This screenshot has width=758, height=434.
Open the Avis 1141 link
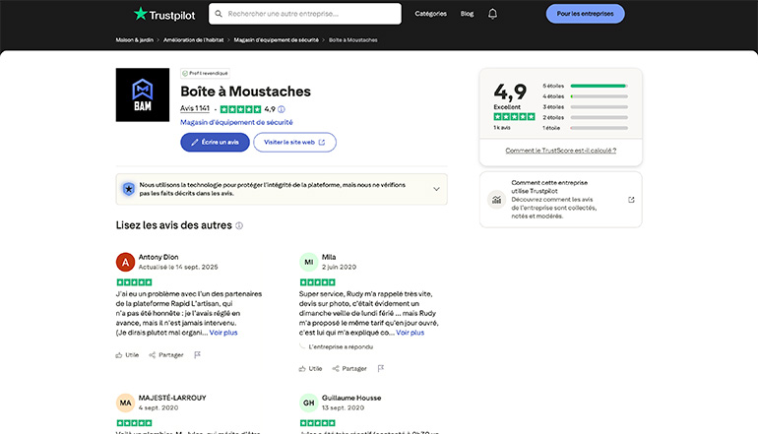tap(195, 108)
